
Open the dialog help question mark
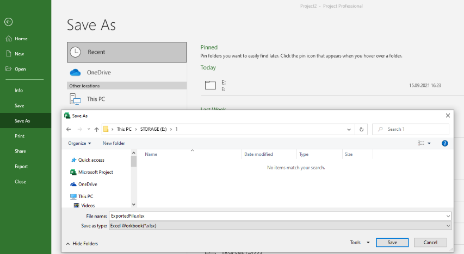point(444,143)
